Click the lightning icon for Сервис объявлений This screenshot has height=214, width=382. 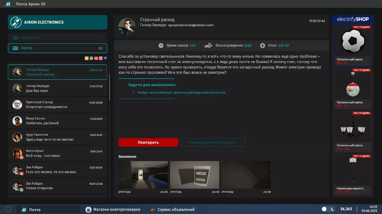click(153, 210)
